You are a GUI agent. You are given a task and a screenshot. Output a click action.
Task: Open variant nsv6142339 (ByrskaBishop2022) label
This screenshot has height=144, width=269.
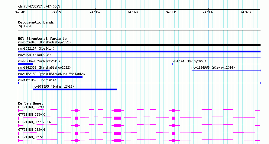(x=44, y=67)
